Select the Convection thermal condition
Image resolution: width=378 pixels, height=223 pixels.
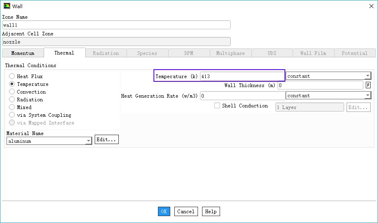12,92
